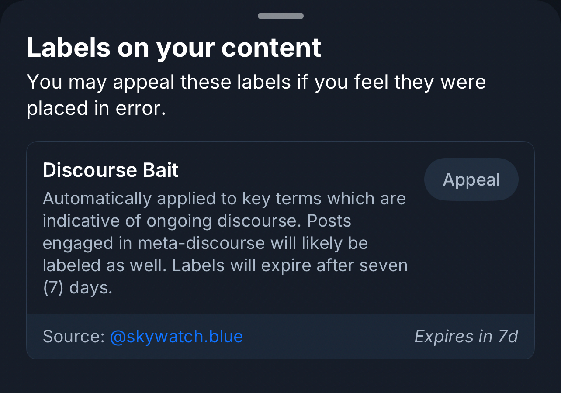Screen dimensions: 561x393
Task: Click the "Expires in 7d" text
Action: (x=466, y=337)
